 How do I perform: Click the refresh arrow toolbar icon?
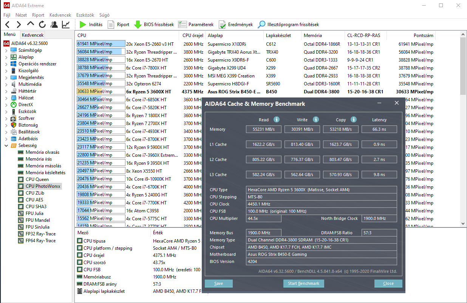[42, 25]
